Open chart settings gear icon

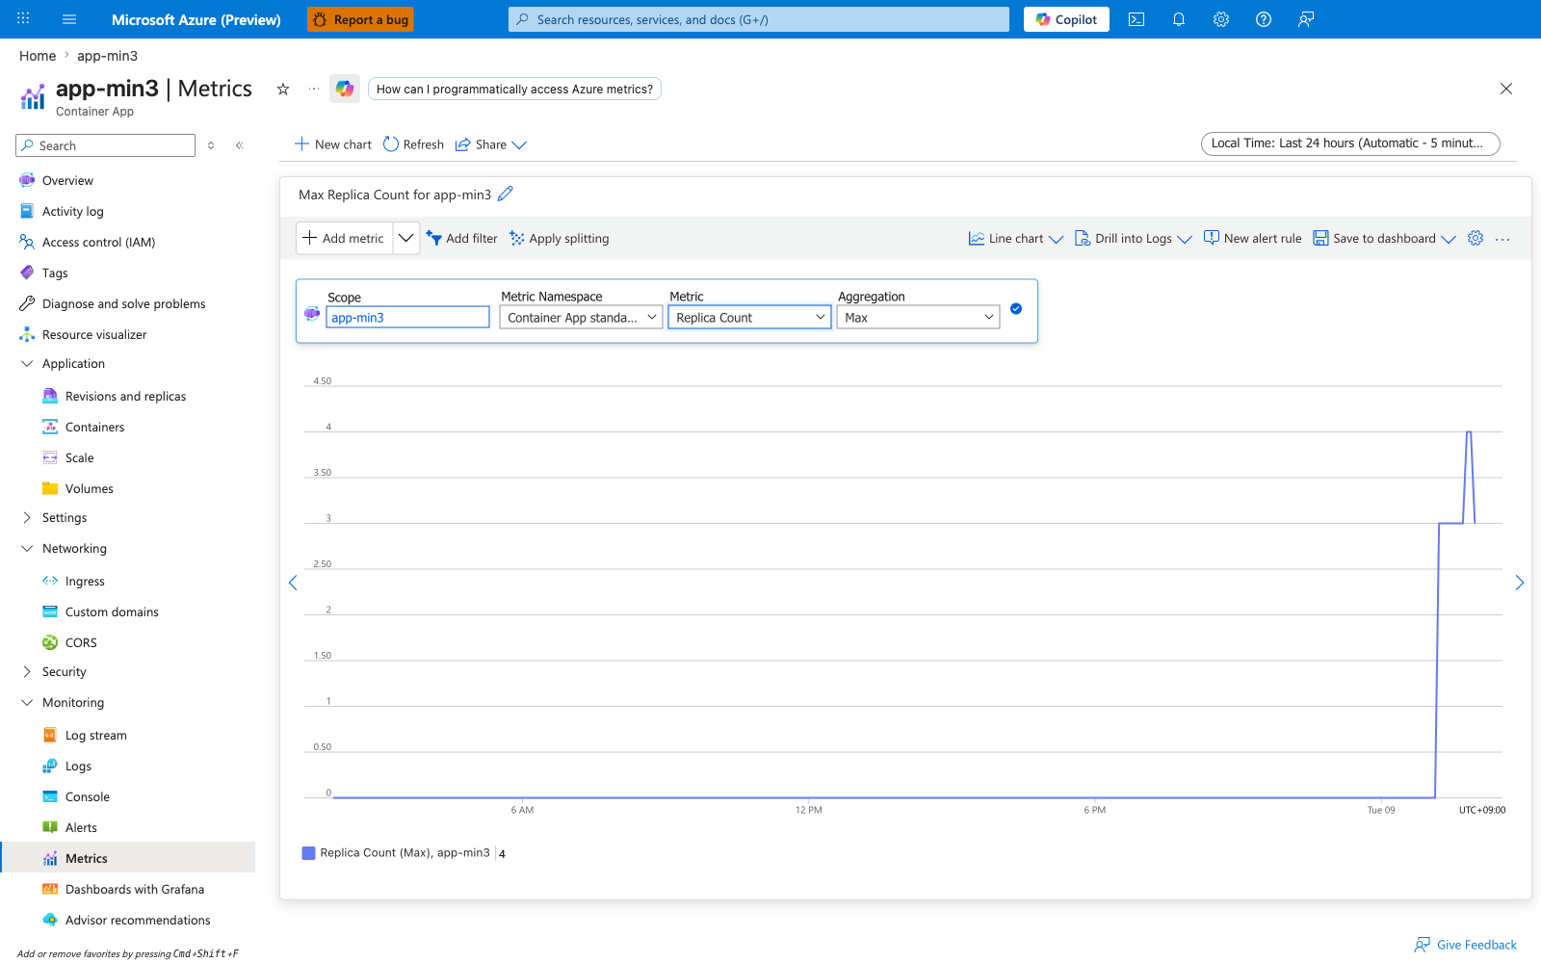click(x=1476, y=238)
